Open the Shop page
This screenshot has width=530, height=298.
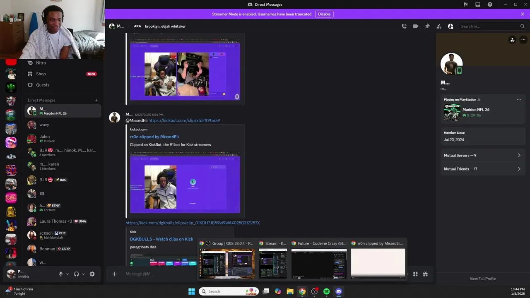(x=63, y=74)
